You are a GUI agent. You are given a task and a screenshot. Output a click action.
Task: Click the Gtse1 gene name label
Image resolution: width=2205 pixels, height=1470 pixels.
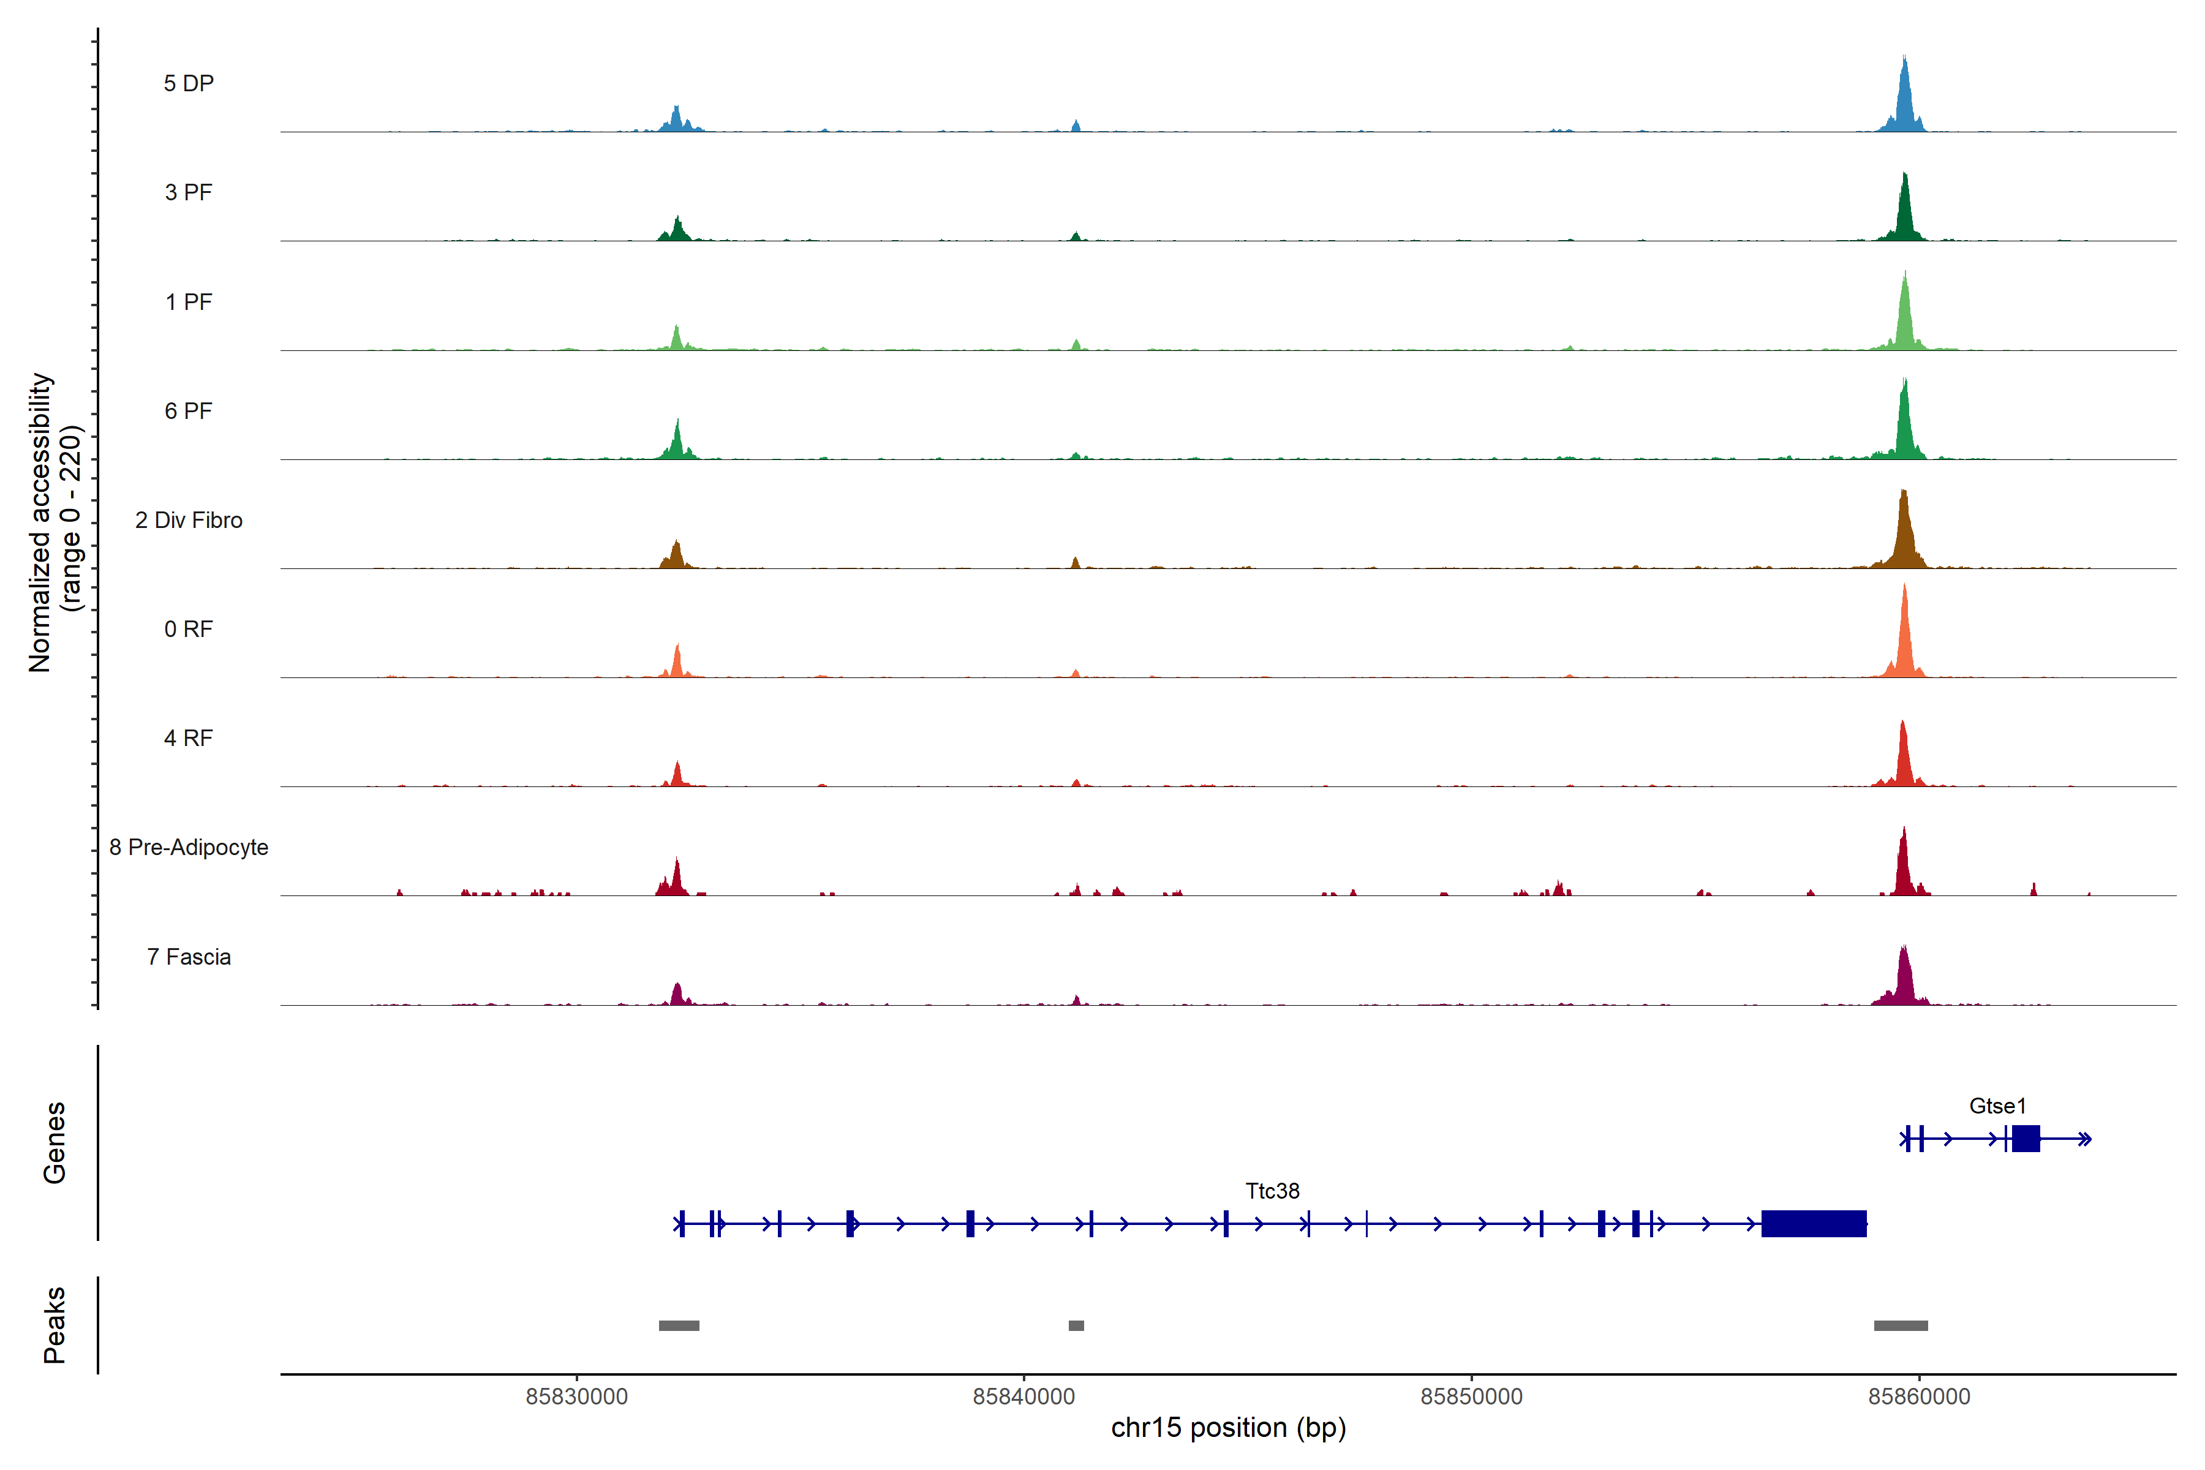pyautogui.click(x=1997, y=1106)
